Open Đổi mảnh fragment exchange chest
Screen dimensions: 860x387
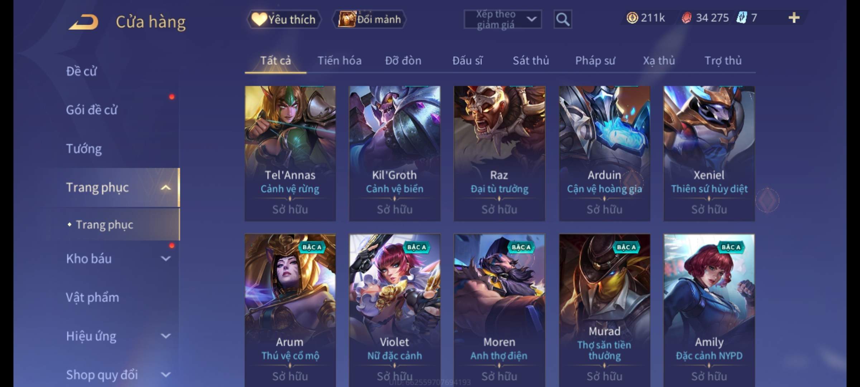pos(370,19)
